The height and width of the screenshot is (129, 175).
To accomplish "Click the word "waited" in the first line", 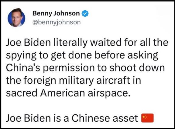I will click(x=106, y=43).
